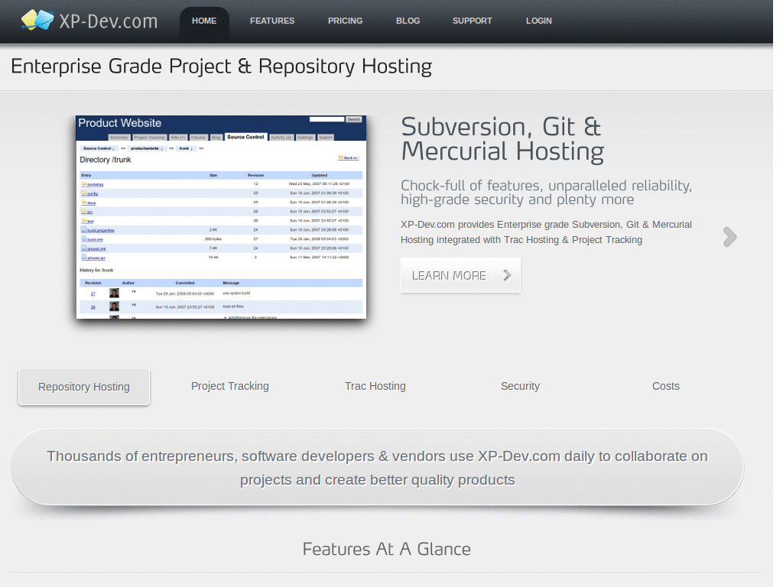Click the 'XP-Dev.com provides Enterprise grade' paragraph
The height and width of the screenshot is (587, 783).
(x=546, y=232)
